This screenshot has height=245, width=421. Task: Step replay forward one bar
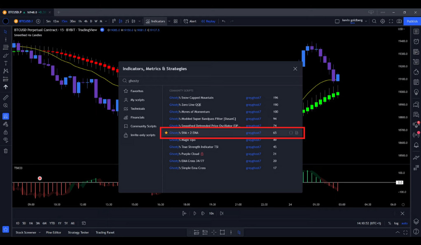203,213
